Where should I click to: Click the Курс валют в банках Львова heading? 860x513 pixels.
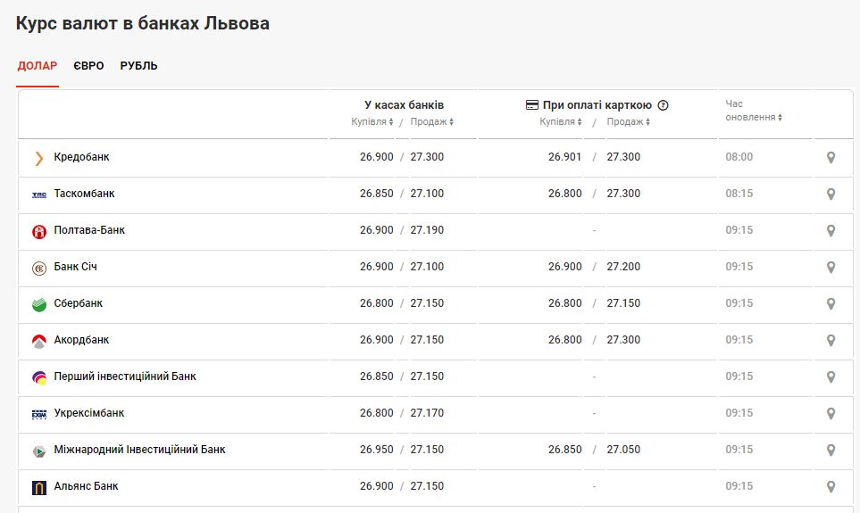[x=143, y=23]
